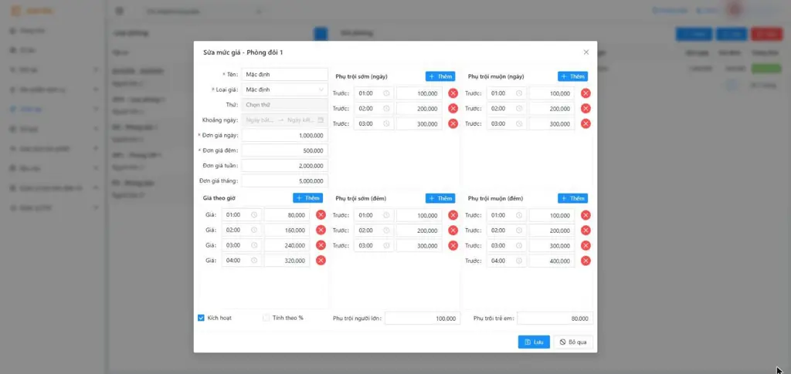Screen dimensions: 791x374
Task: Click the Đơn giá ngày price field
Action: tap(284, 136)
